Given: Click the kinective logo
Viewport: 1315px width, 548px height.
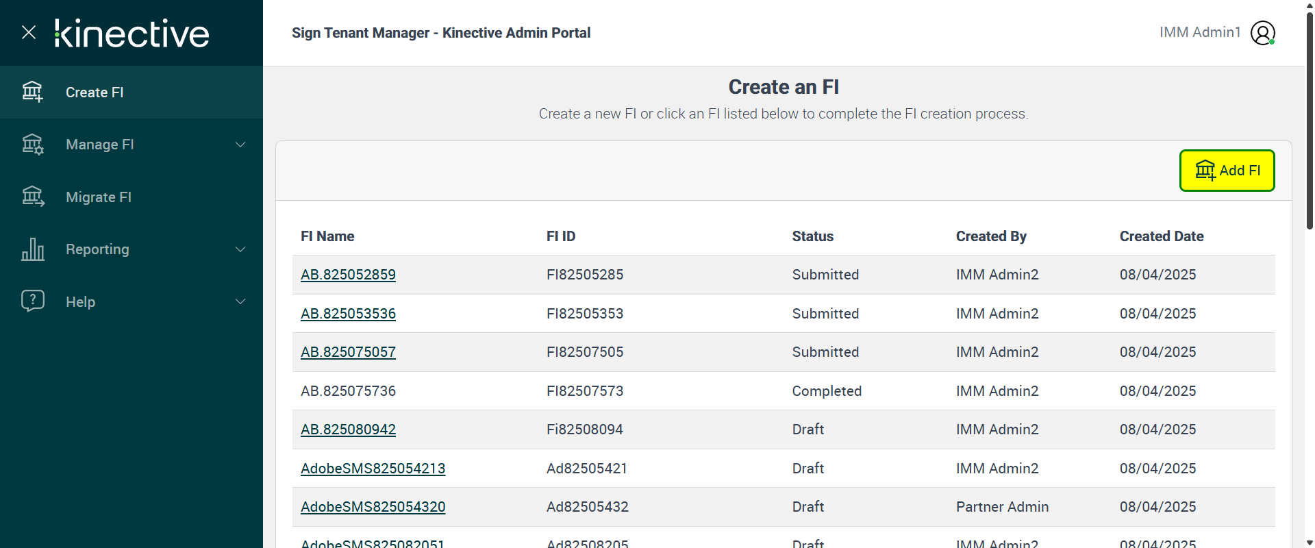Looking at the screenshot, I should (132, 34).
